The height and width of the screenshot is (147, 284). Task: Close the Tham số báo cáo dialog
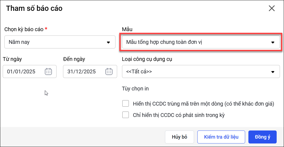(x=272, y=8)
